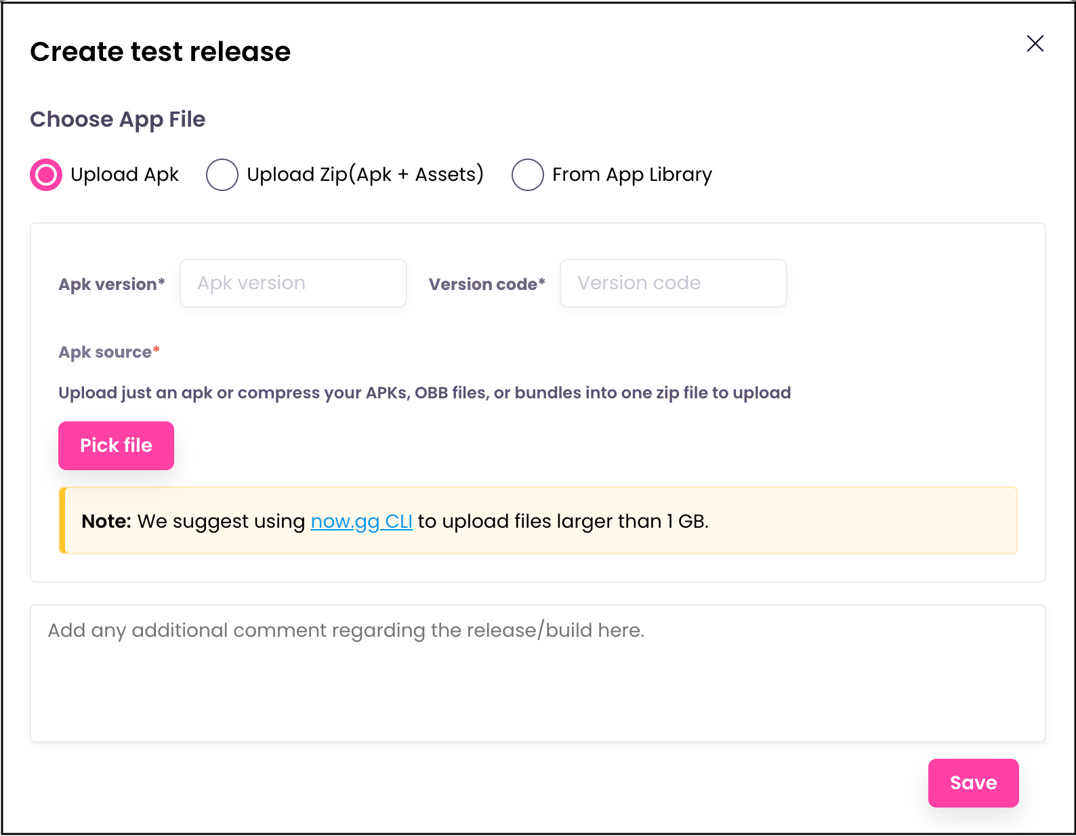The image size is (1076, 836).
Task: Click the Apk source required label
Action: coord(107,352)
